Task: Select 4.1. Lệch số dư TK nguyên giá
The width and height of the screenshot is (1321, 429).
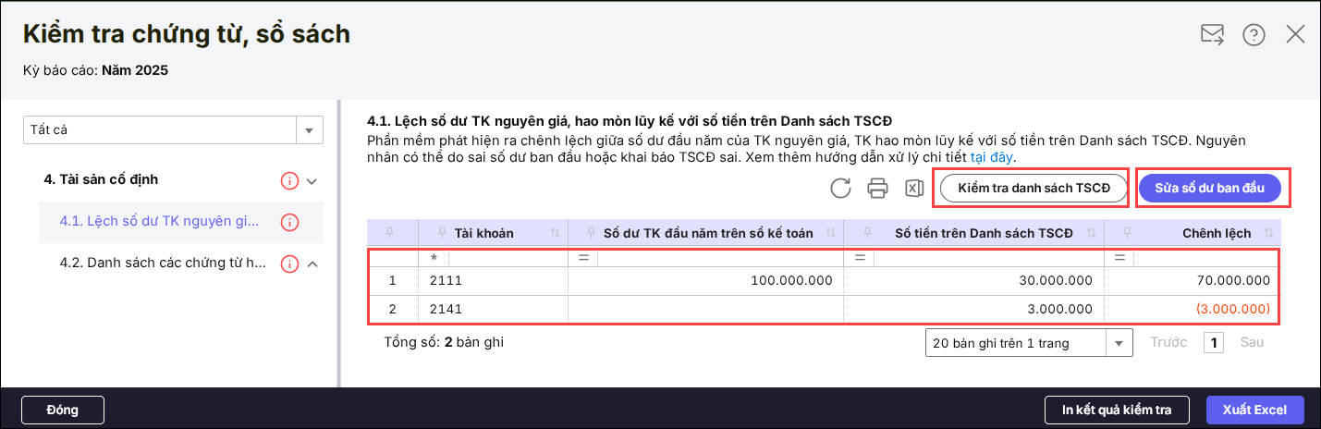Action: tap(159, 222)
